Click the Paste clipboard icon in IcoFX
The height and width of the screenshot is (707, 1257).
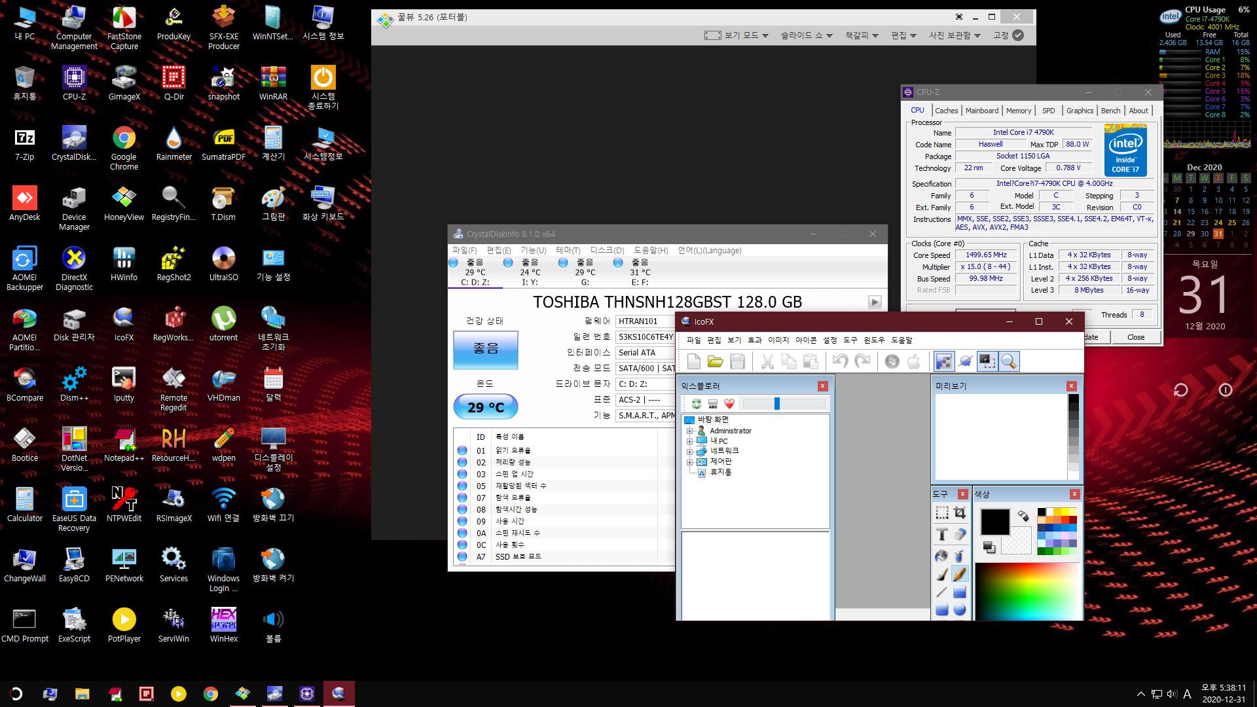pyautogui.click(x=811, y=361)
